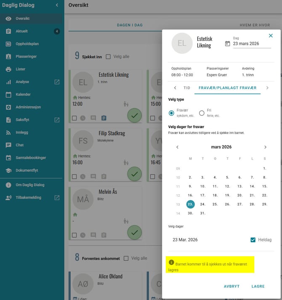The height and width of the screenshot is (300, 282).
Task: Close the Estetisk Likning dialog
Action: pyautogui.click(x=271, y=35)
